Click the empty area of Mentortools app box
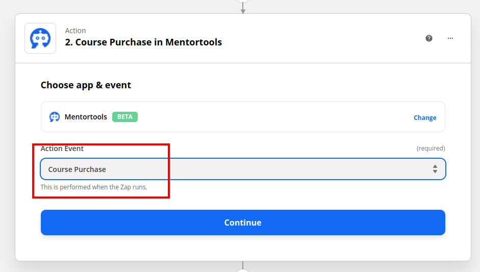Image resolution: width=480 pixels, height=272 pixels. click(275, 117)
